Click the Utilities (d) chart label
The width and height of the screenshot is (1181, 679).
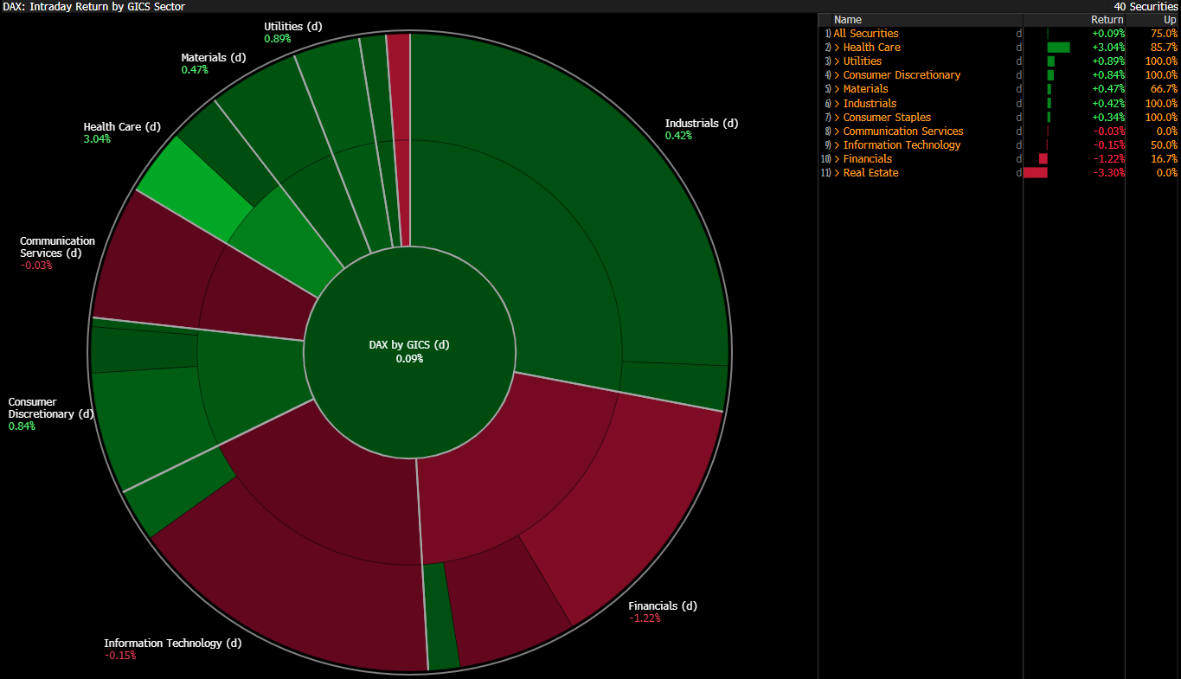293,27
